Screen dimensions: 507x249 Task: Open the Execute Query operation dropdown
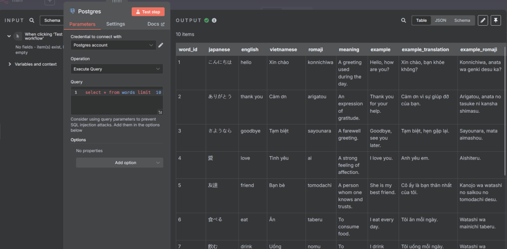click(117, 69)
